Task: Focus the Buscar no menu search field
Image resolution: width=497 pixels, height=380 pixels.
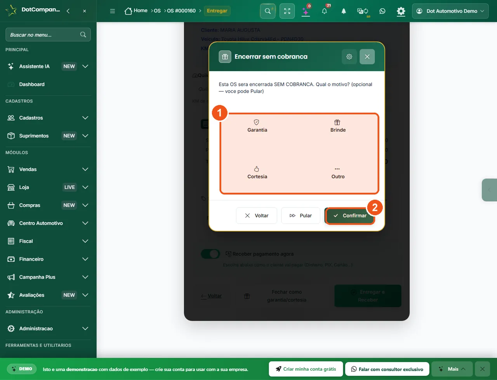Action: pos(48,35)
